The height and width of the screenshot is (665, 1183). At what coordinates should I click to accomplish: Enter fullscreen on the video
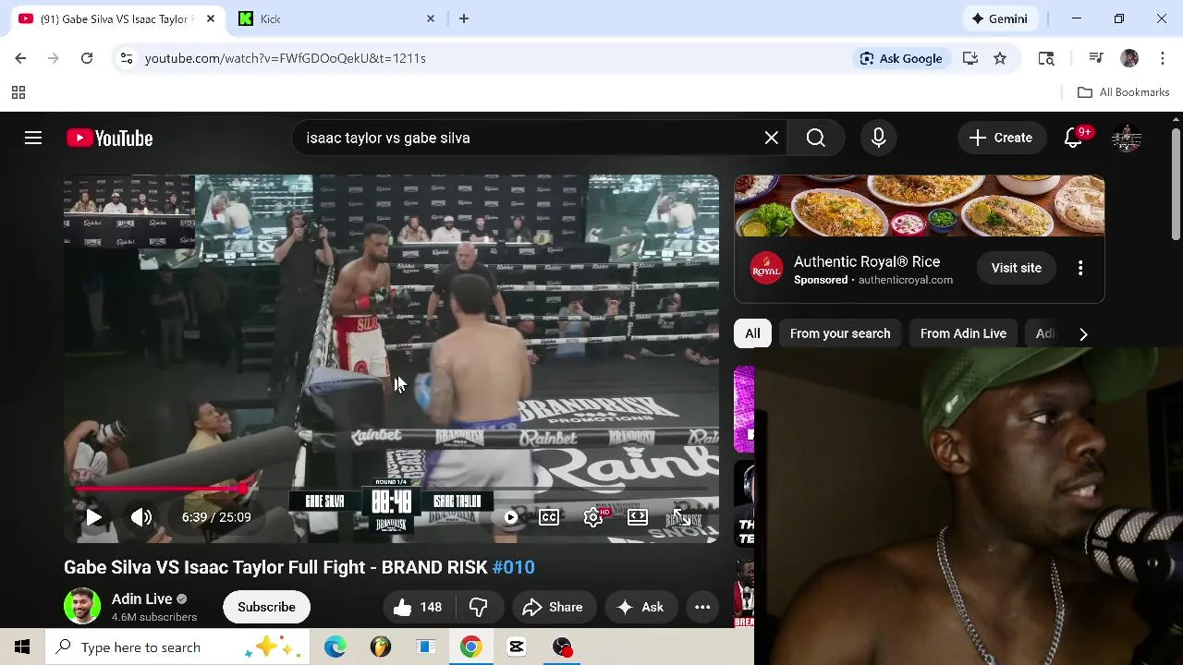click(x=682, y=517)
